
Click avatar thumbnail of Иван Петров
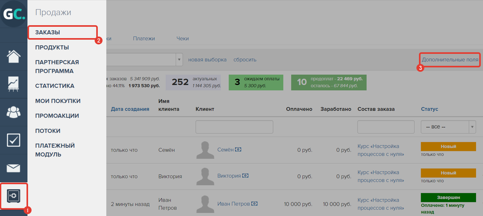point(205,204)
